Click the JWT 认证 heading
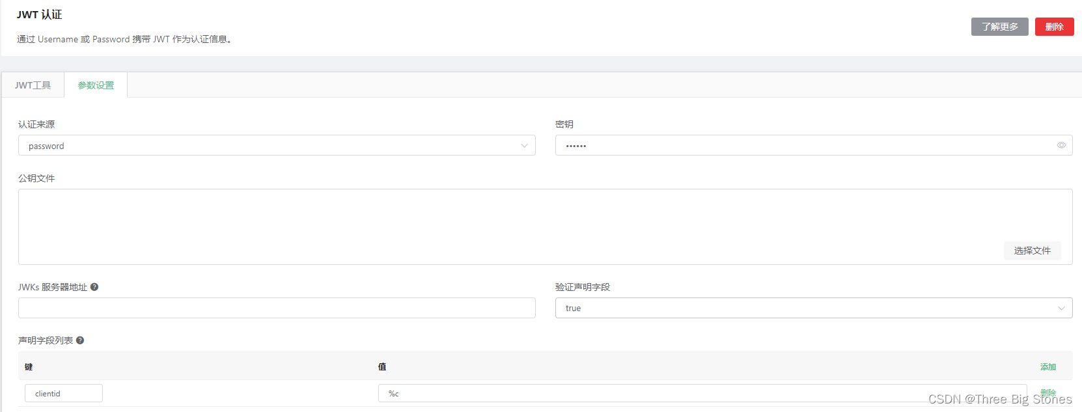 [x=40, y=14]
